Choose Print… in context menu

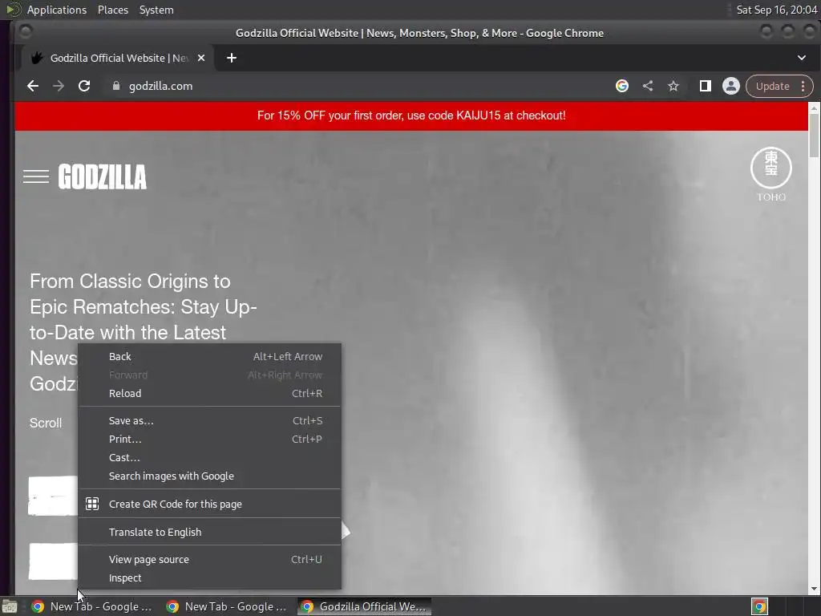point(209,439)
